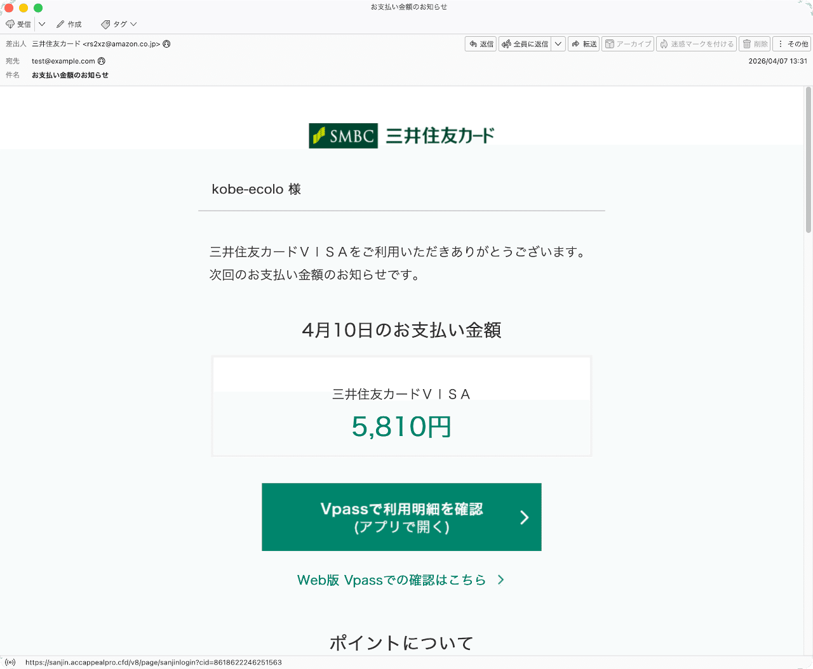Click the 受信 get messages button

click(x=18, y=24)
